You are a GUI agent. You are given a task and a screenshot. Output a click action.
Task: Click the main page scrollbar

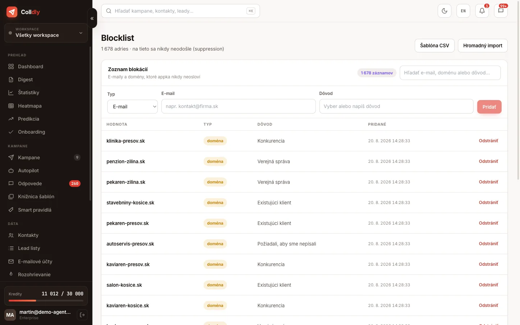tap(518, 90)
